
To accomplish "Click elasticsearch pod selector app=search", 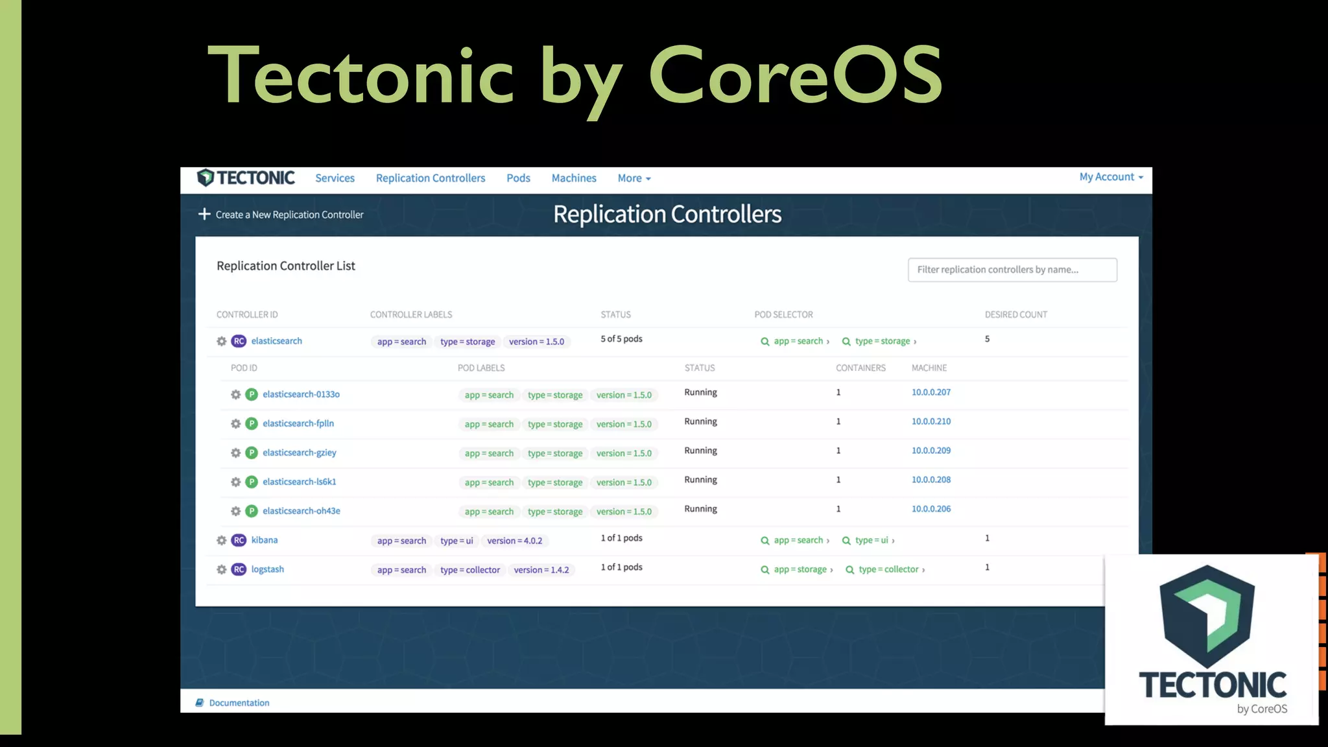I will pyautogui.click(x=795, y=341).
